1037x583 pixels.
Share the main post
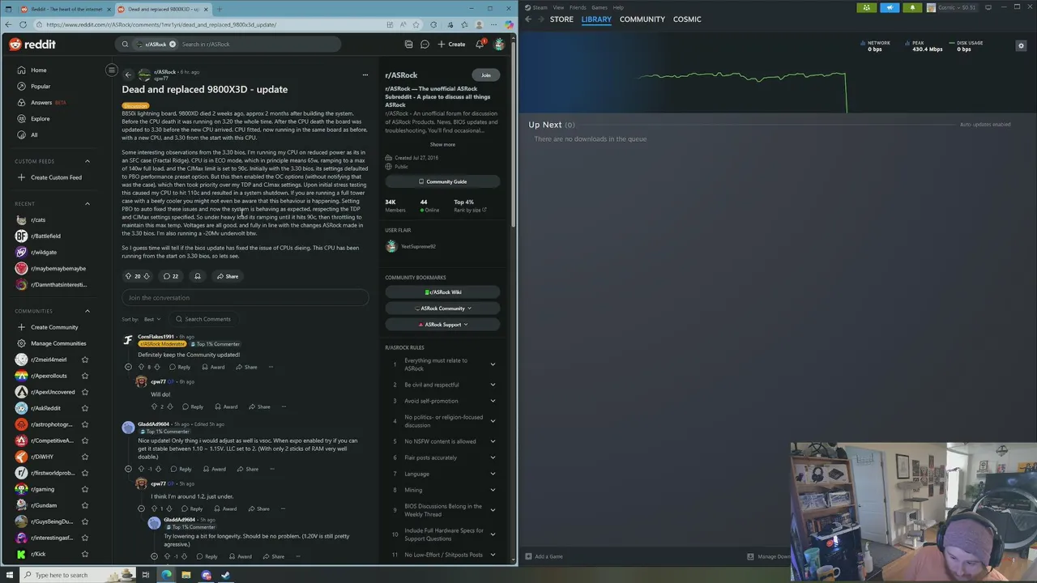(227, 276)
